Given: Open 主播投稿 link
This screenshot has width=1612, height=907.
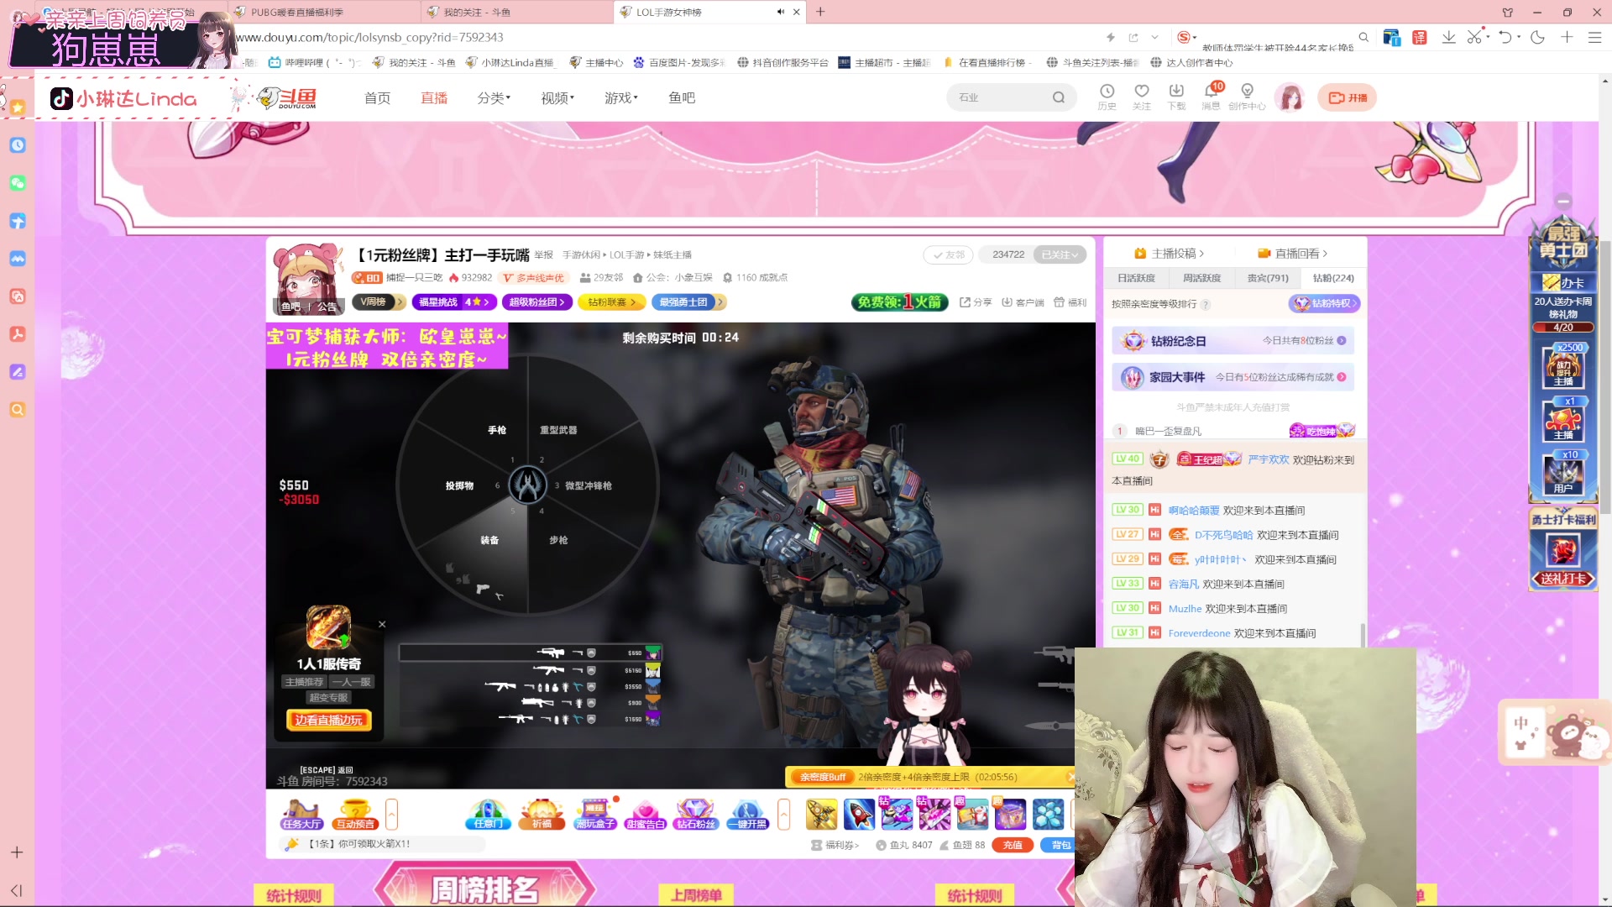Looking at the screenshot, I should point(1169,254).
